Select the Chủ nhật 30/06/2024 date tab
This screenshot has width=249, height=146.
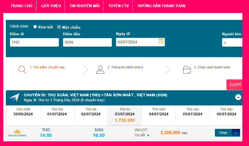pos(23,112)
